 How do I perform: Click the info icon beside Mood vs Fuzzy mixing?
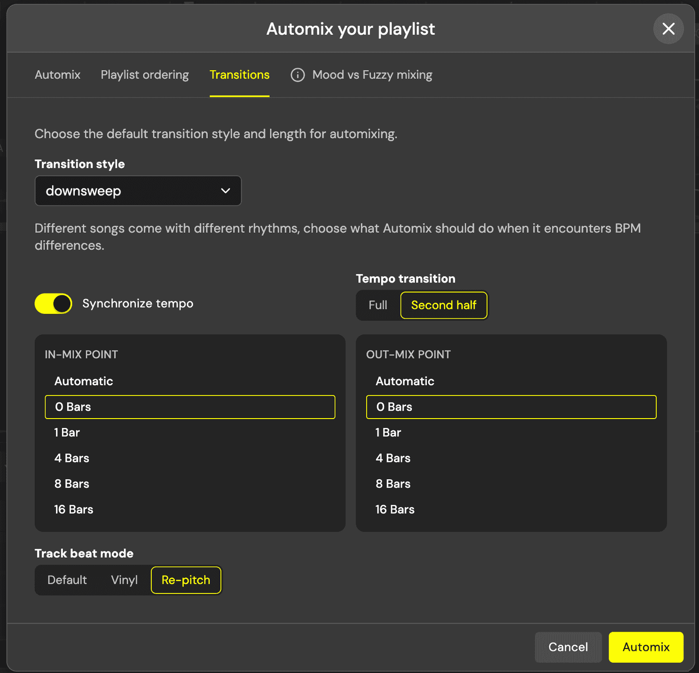[x=298, y=75]
